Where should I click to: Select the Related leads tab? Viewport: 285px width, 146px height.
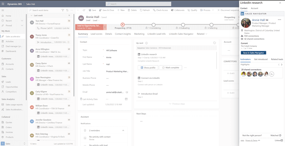277,59
